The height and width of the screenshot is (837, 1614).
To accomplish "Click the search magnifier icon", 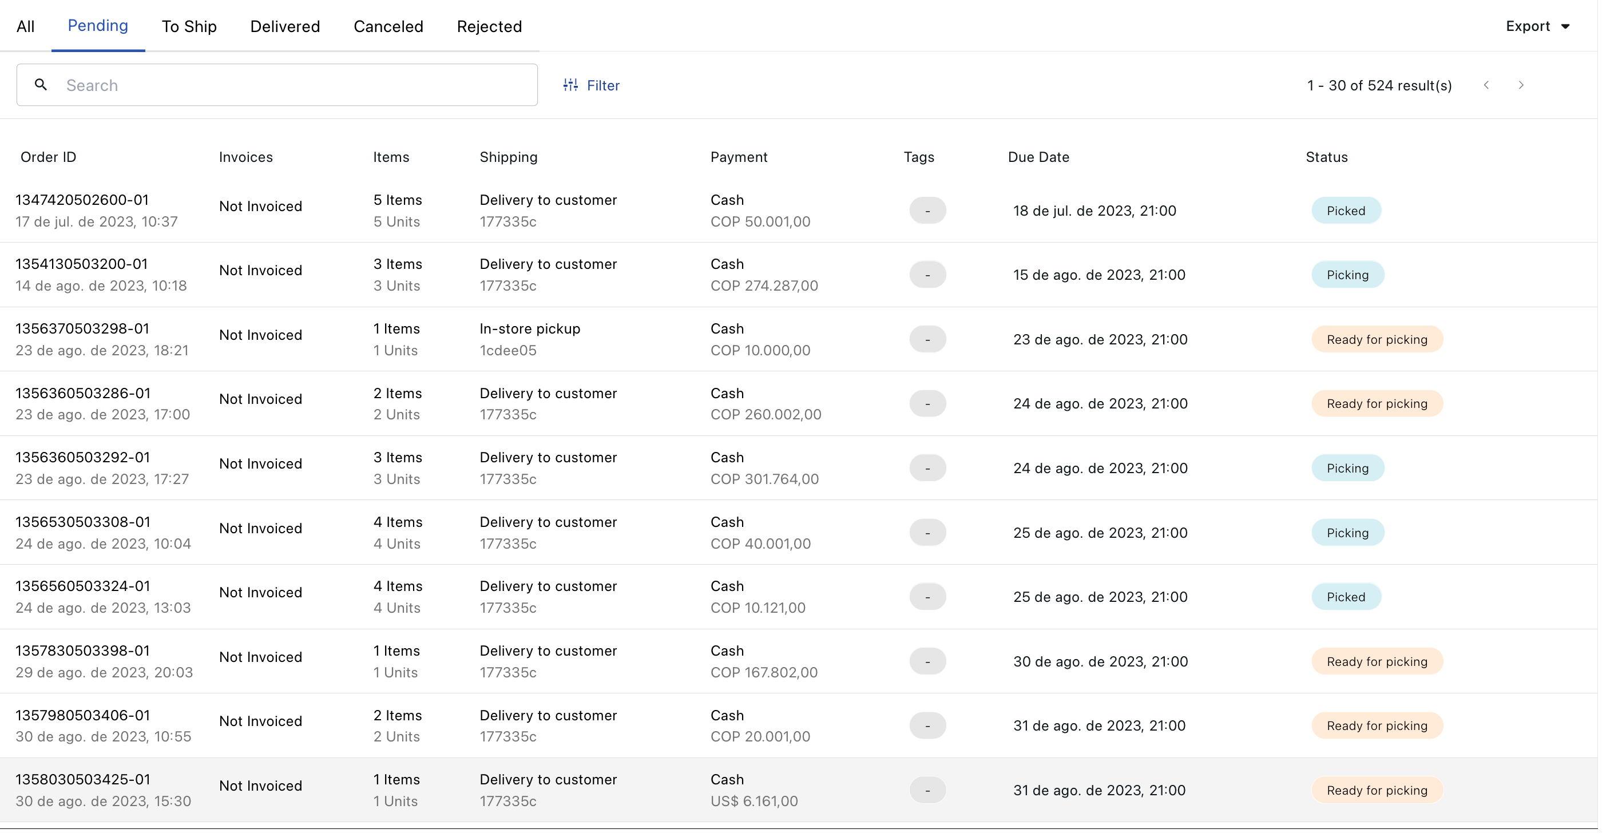I will 41,85.
